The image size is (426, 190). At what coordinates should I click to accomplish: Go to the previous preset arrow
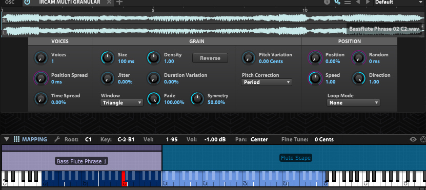358,2
